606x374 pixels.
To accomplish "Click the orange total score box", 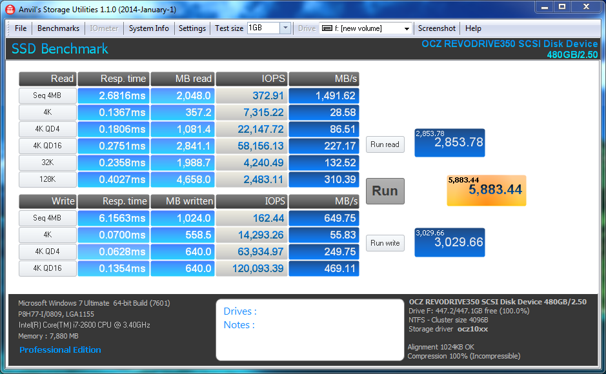I will click(486, 190).
